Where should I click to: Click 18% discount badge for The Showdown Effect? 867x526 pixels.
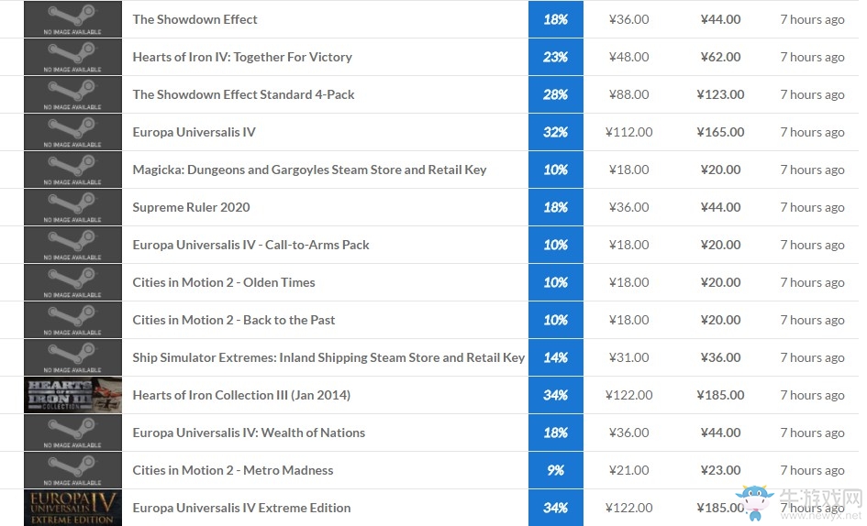pos(556,19)
